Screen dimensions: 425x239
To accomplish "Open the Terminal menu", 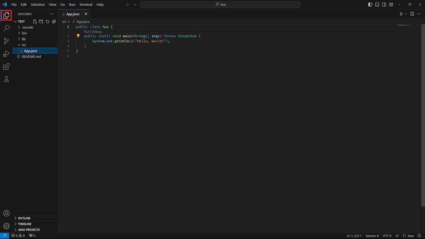I will coord(85,5).
